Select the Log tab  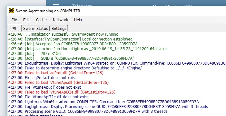tap(14, 28)
